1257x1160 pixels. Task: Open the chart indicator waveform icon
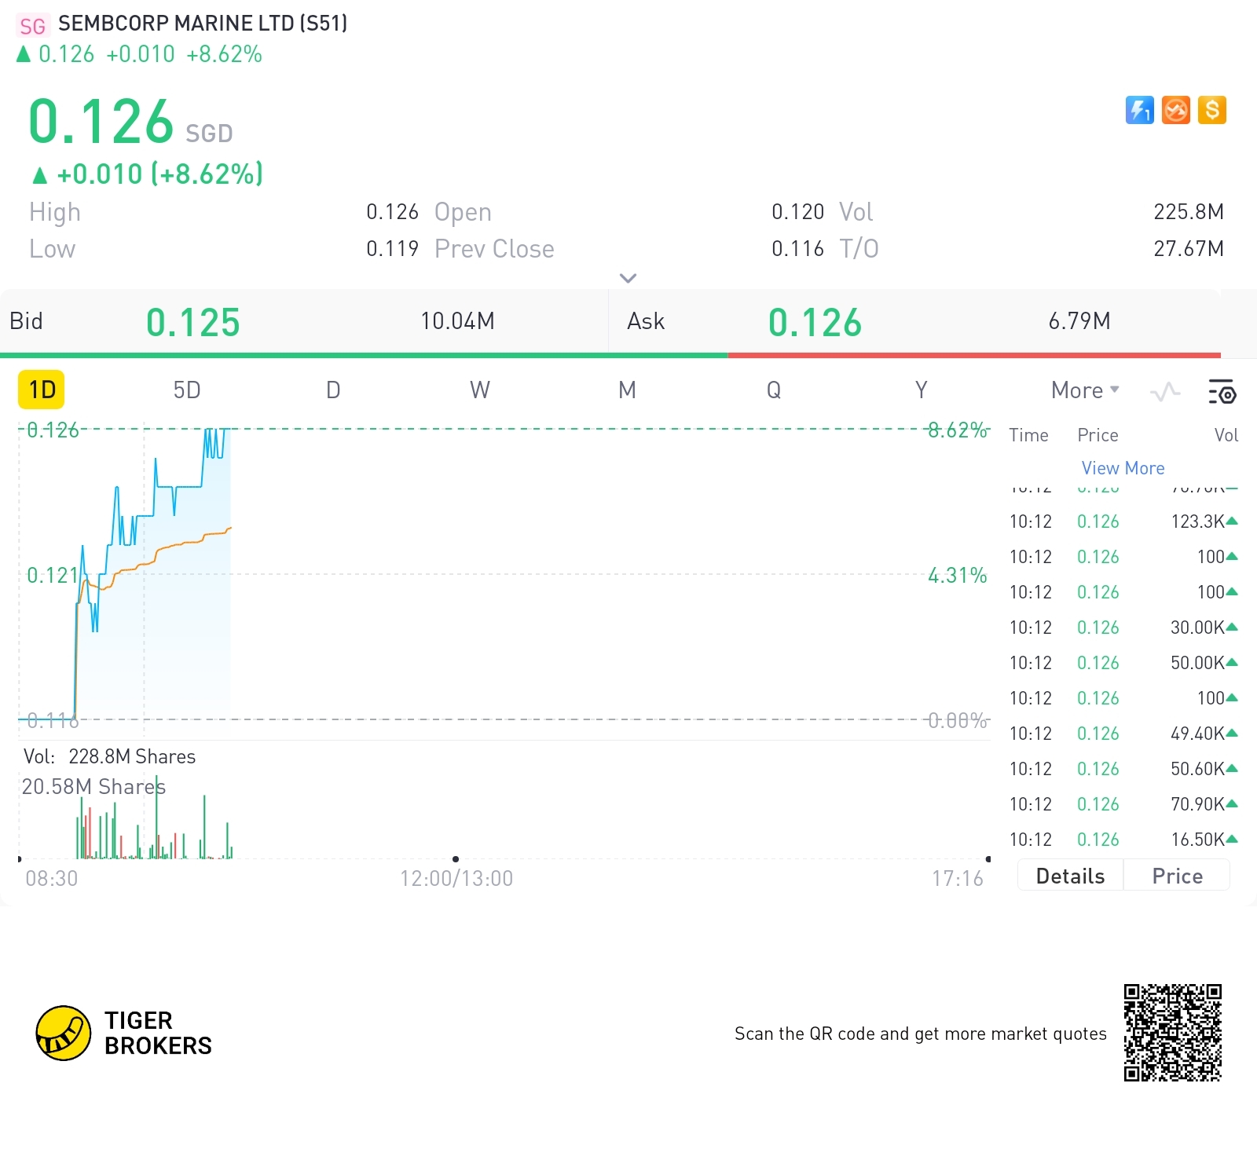click(1165, 391)
